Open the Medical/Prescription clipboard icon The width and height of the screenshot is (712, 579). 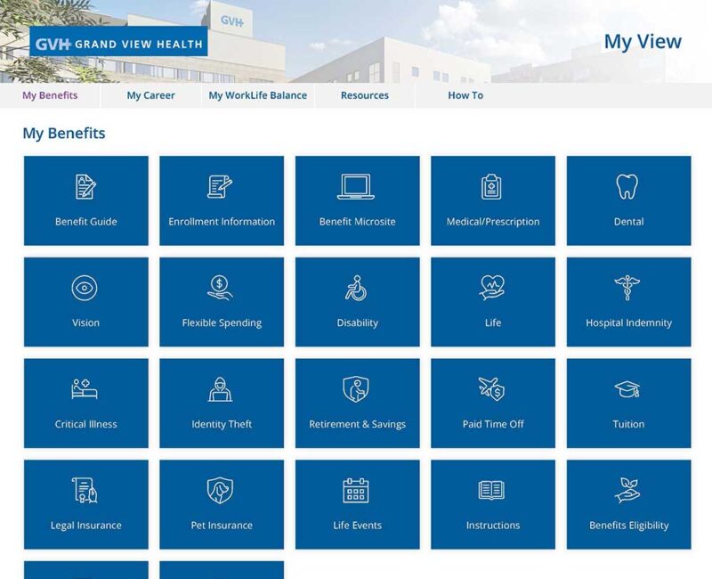(491, 187)
